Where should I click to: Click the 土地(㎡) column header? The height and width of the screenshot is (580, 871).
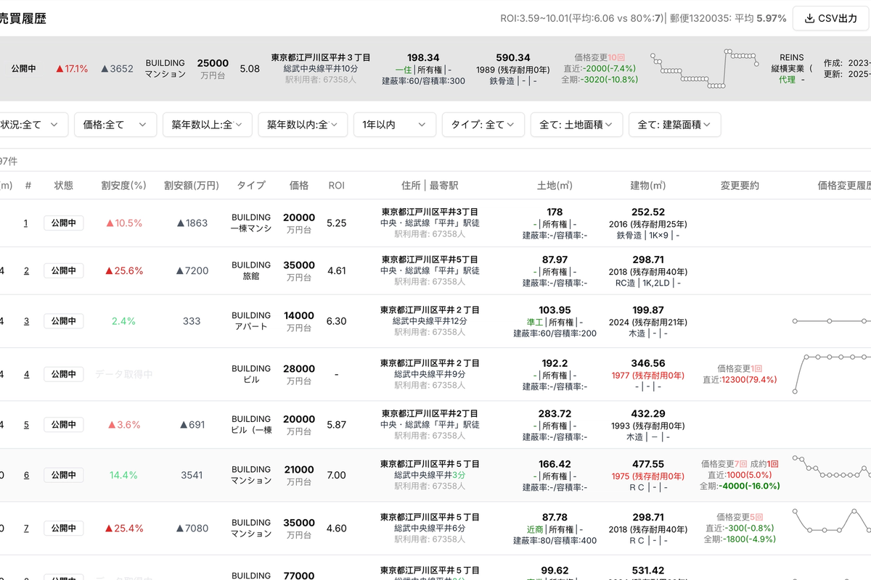[555, 186]
